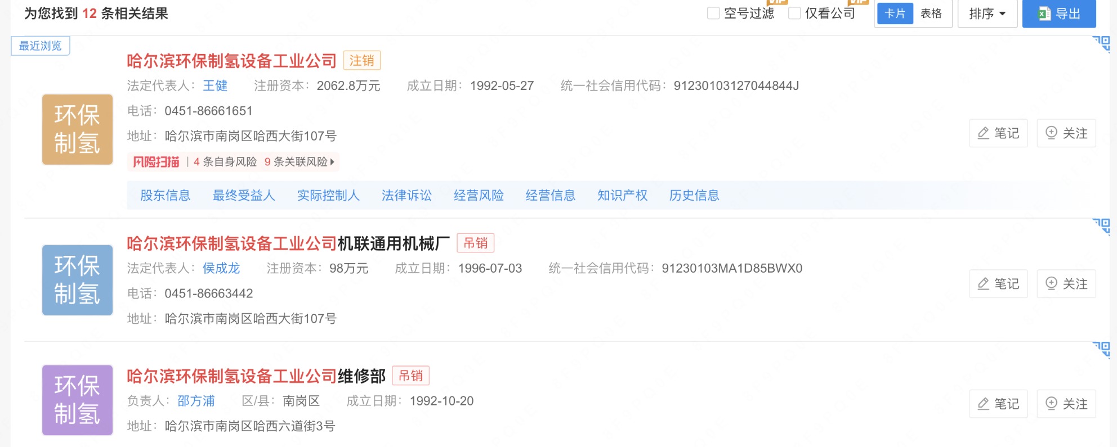
Task: Open the 实际控制人 tab
Action: click(x=328, y=195)
